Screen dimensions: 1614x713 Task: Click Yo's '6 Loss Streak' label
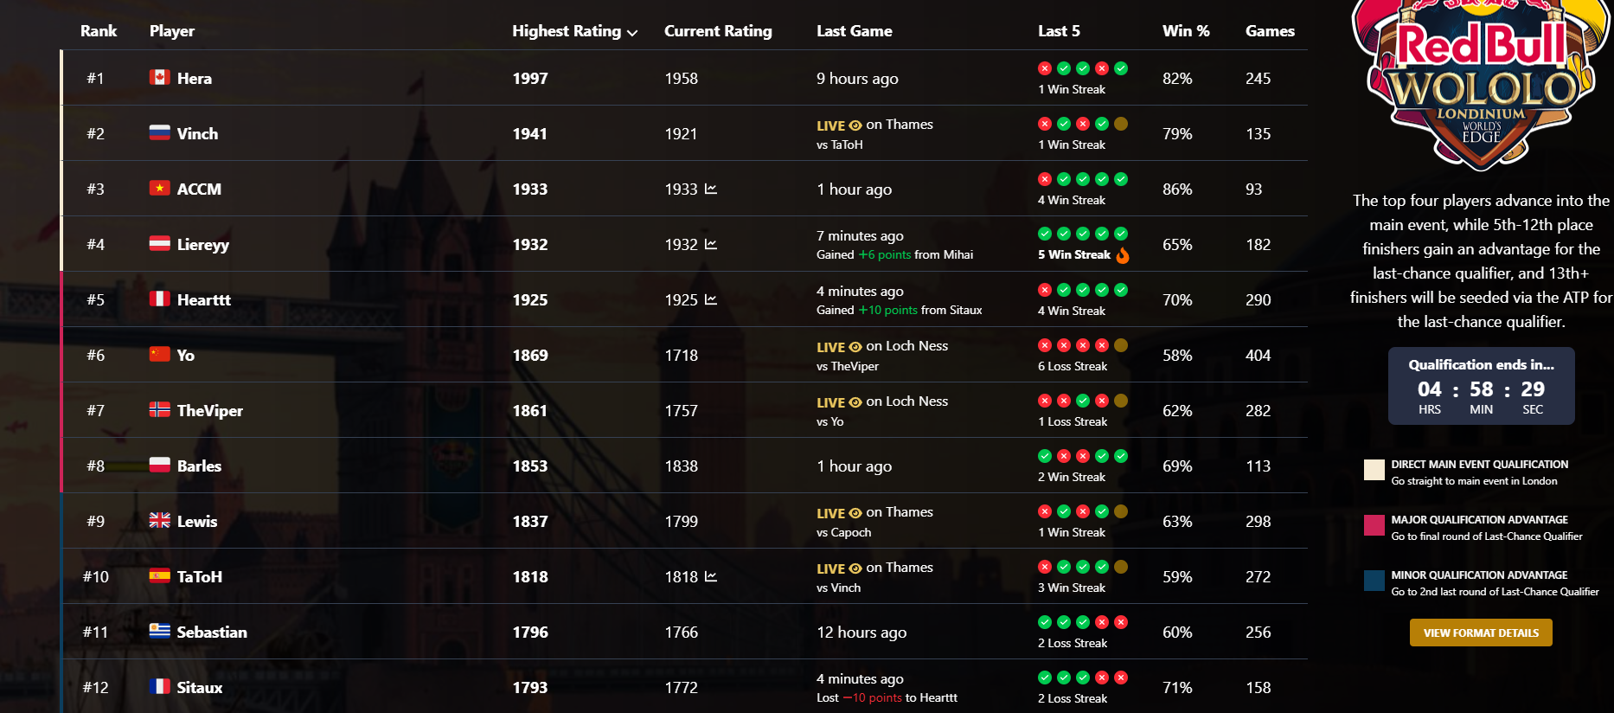[1073, 366]
